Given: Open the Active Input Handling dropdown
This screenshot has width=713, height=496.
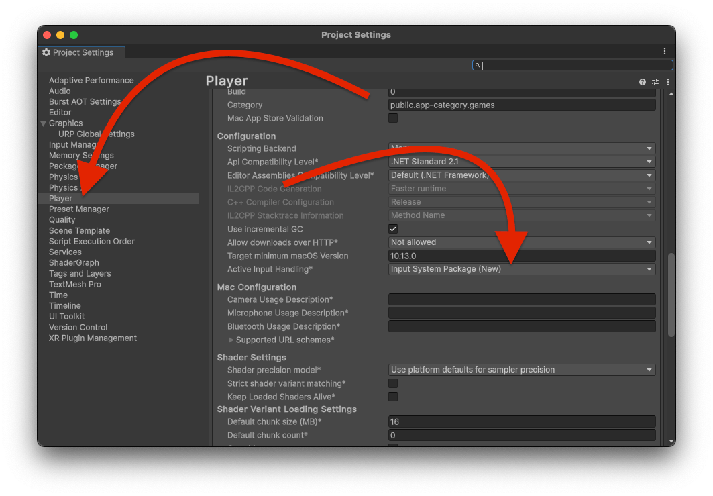Looking at the screenshot, I should tap(521, 268).
